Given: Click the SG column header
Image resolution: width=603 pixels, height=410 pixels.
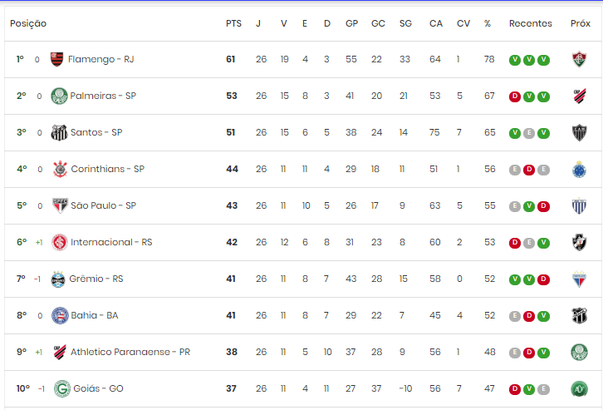Looking at the screenshot, I should pyautogui.click(x=405, y=23).
